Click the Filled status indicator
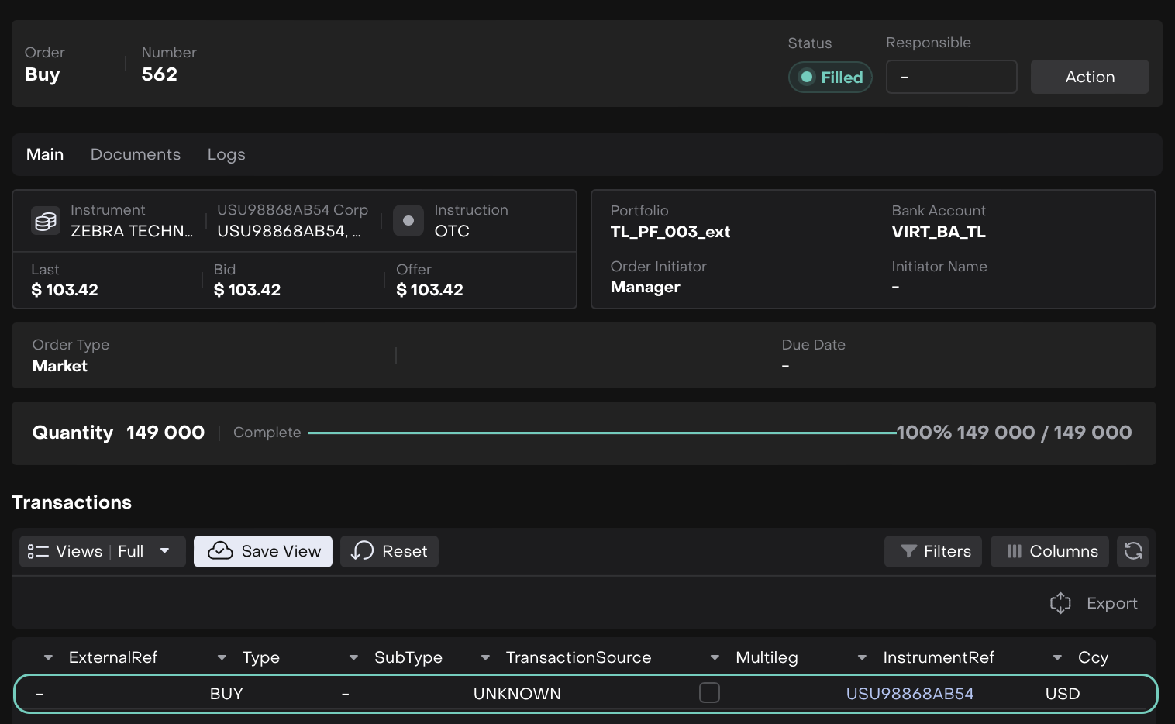Screen dimensions: 1175x724 tap(830, 78)
